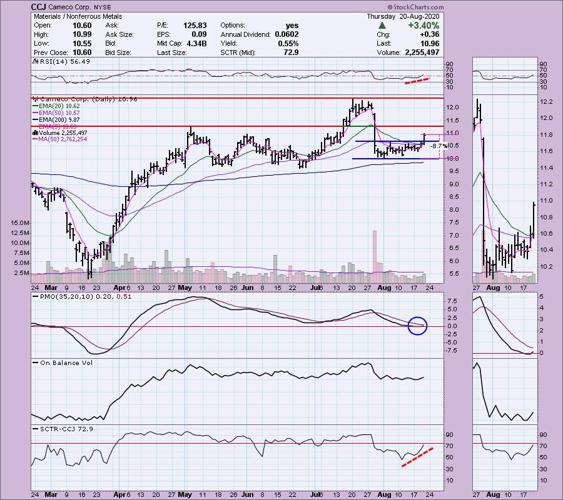Click the Materials / Nonferrous Metals sector label

(x=78, y=16)
